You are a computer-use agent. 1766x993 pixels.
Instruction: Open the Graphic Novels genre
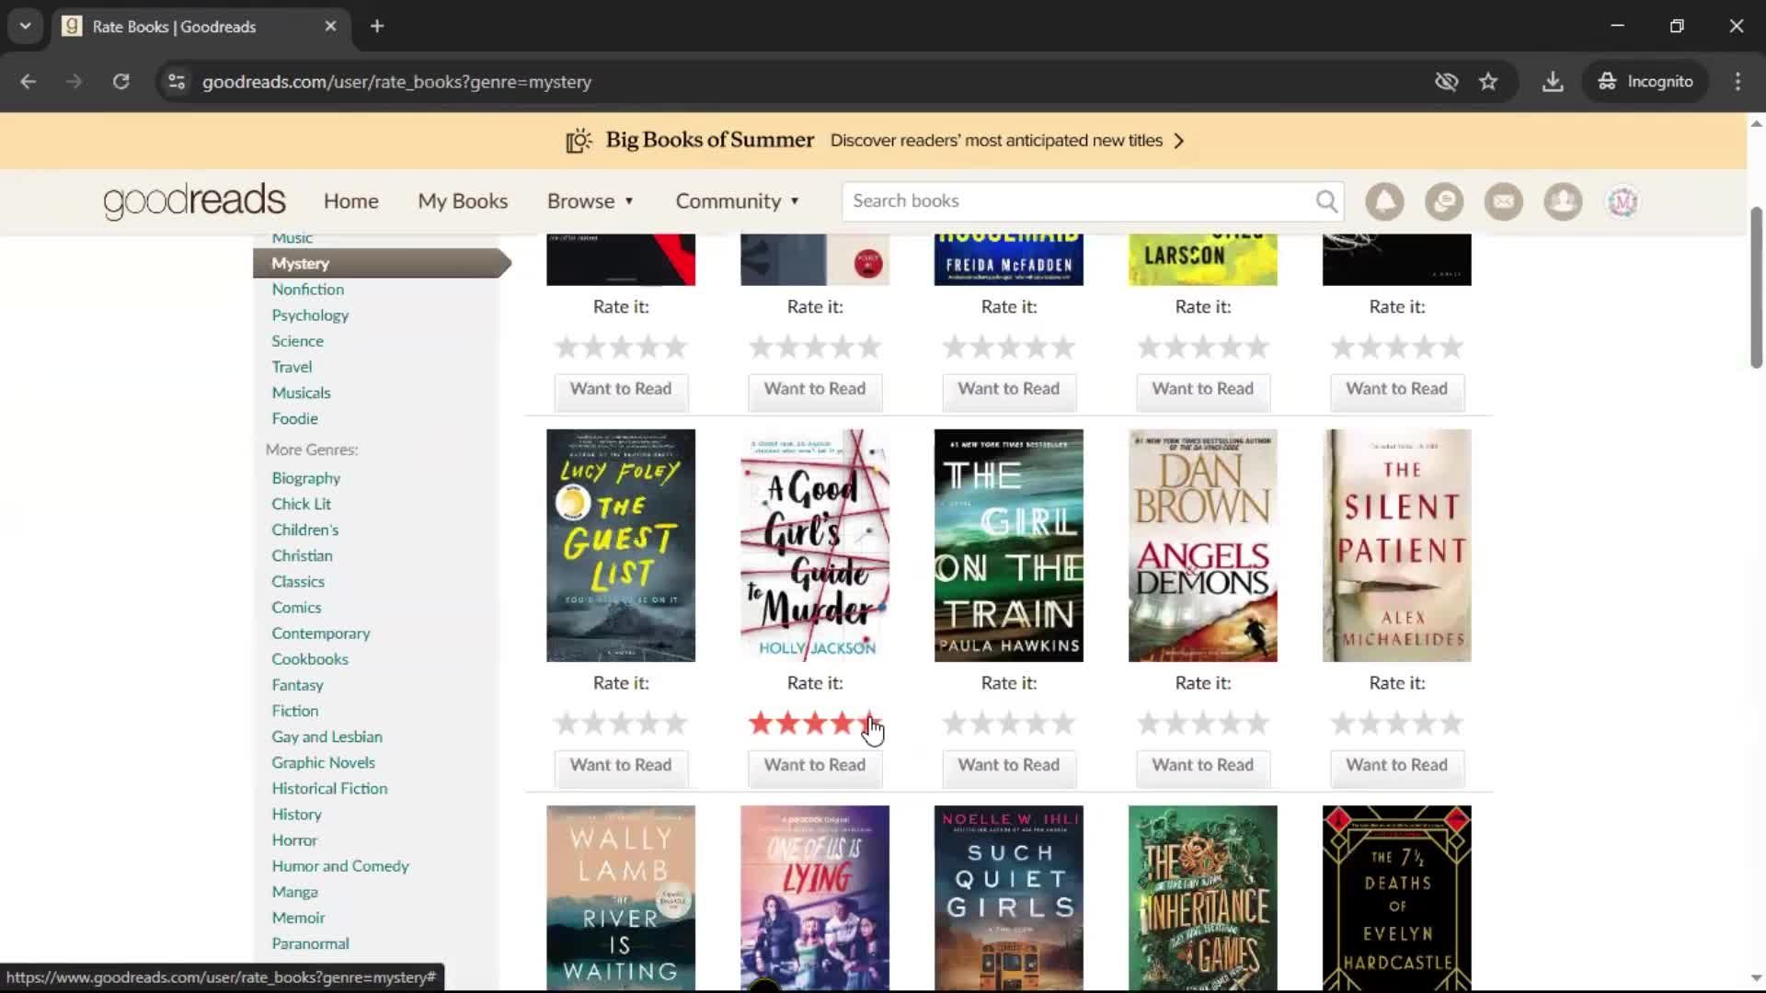click(x=323, y=762)
